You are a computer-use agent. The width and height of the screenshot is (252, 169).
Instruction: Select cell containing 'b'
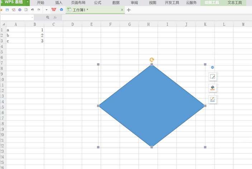pyautogui.click(x=16, y=35)
